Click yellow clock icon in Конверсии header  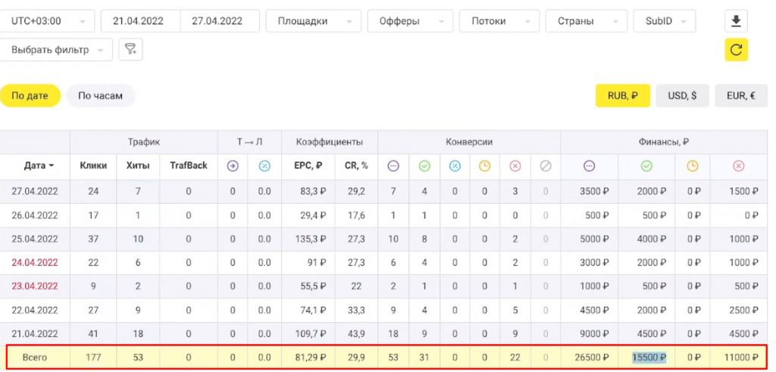point(485,166)
